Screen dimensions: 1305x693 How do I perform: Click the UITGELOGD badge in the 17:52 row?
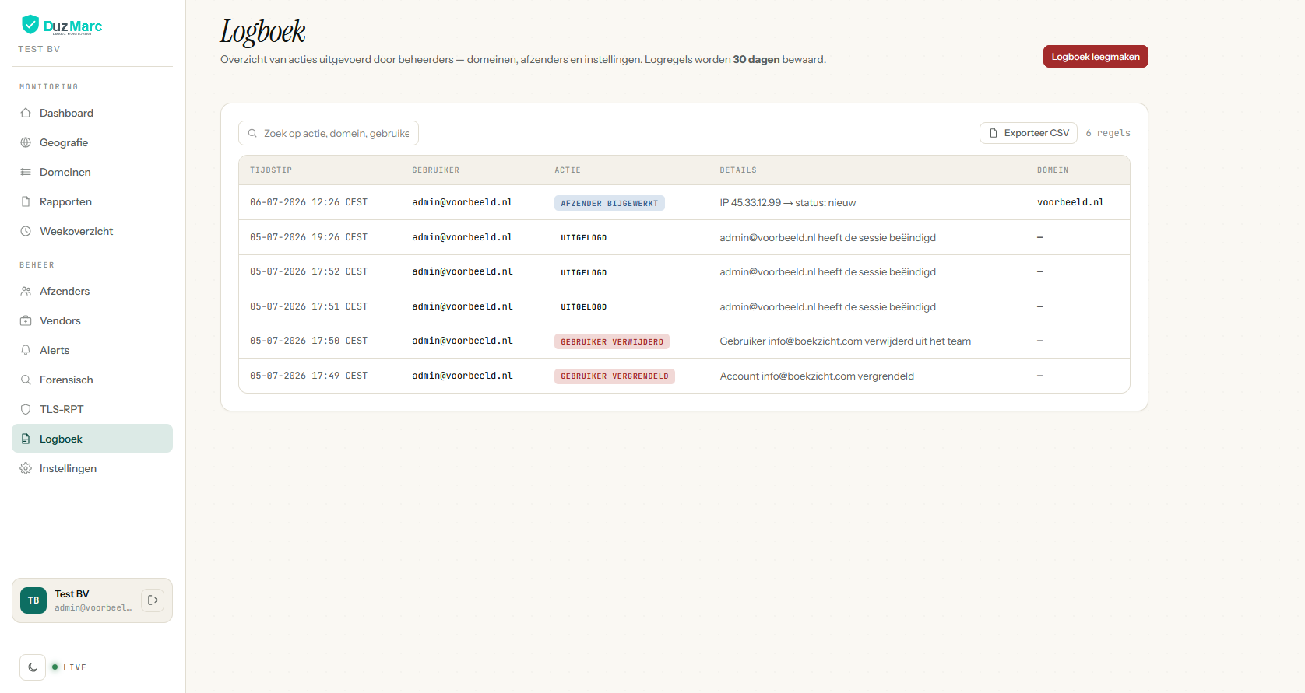(x=584, y=272)
